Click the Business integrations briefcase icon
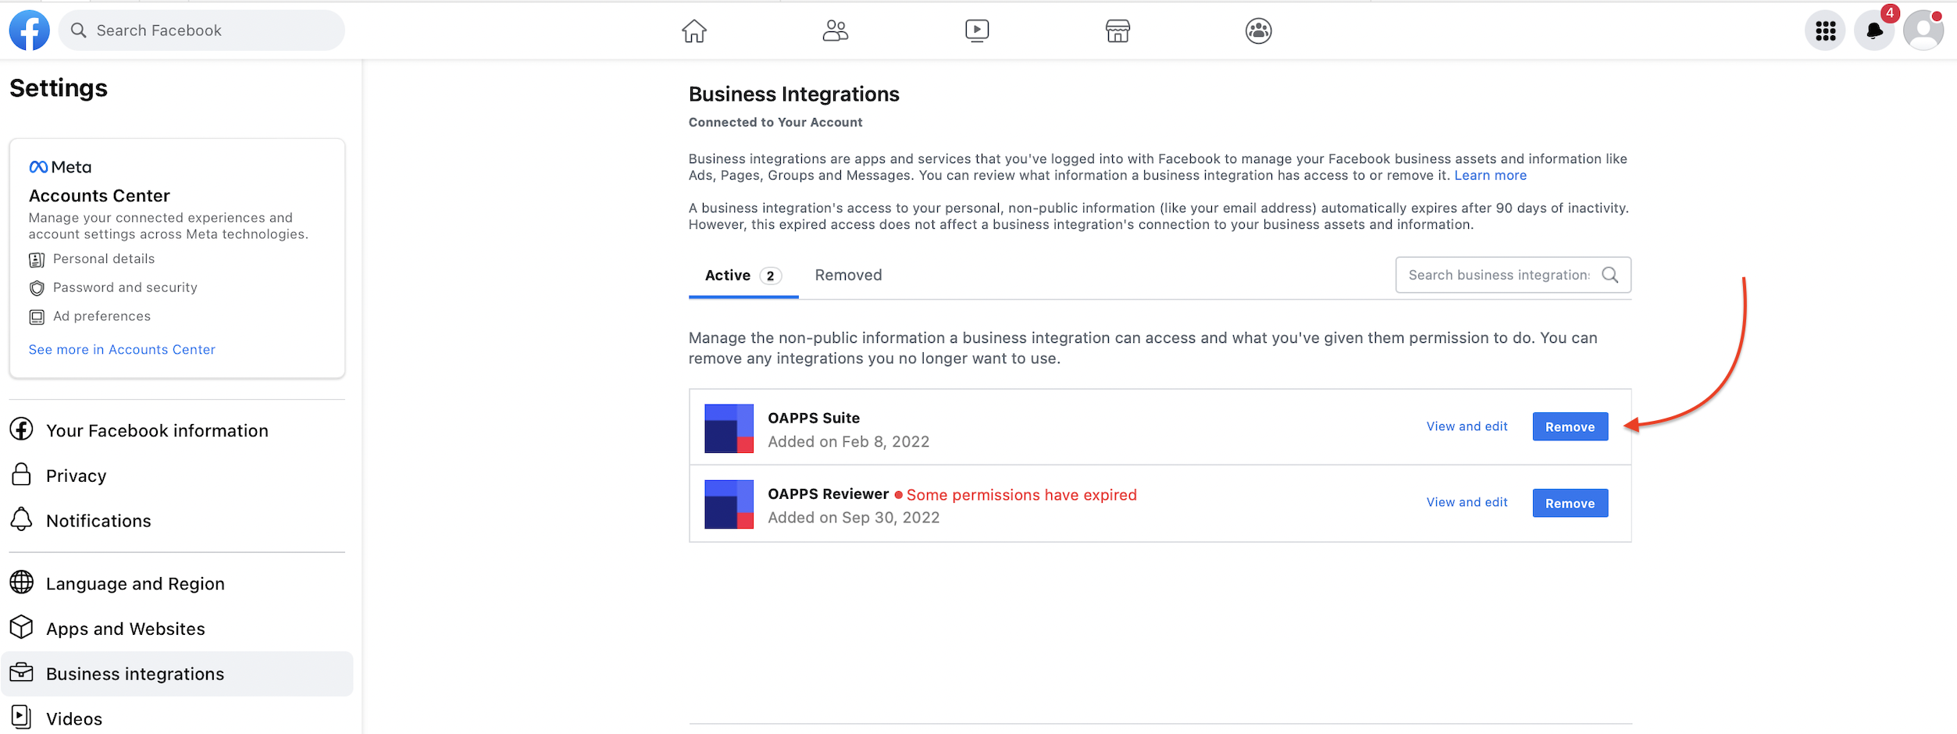This screenshot has height=734, width=1957. (22, 672)
